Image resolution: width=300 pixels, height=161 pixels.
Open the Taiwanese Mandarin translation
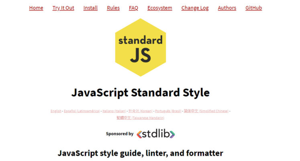coord(140,118)
